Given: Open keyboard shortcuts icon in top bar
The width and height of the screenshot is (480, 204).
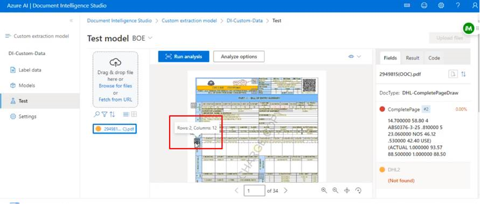Looking at the screenshot, I should click(407, 5).
